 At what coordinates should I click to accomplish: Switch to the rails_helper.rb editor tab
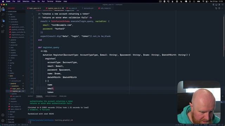(x=105, y=8)
